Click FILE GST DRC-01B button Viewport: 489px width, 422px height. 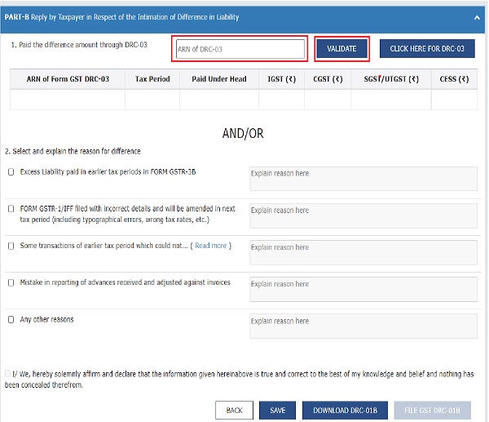coord(432,410)
